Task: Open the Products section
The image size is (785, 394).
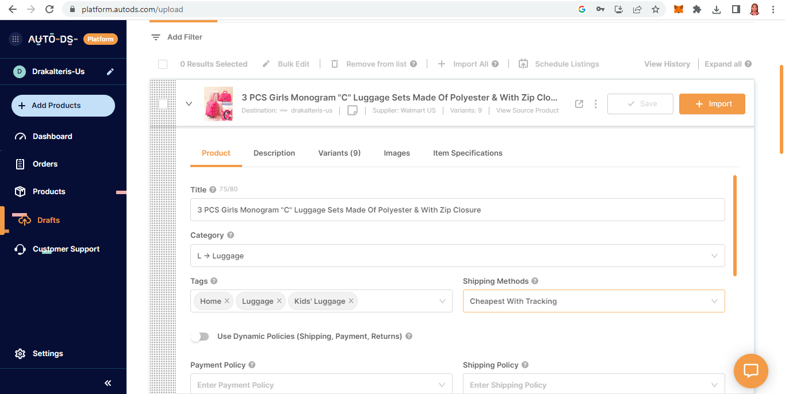Action: point(49,192)
